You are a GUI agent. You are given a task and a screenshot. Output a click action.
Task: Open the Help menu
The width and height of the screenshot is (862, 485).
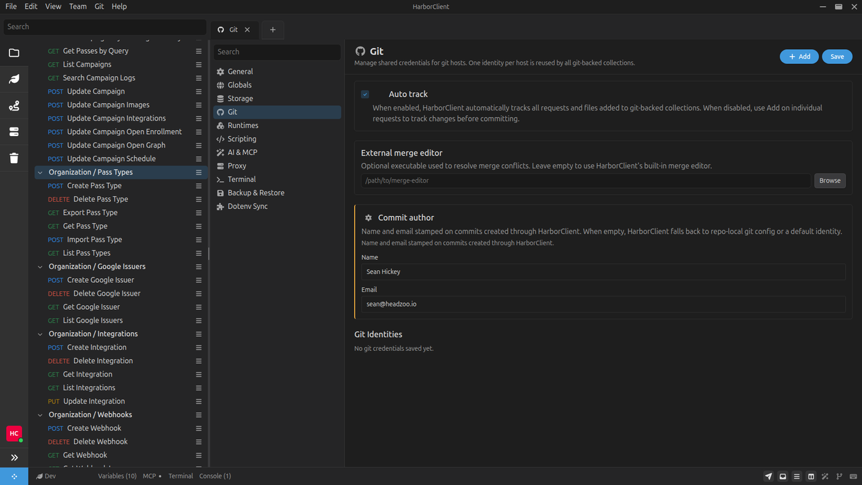(119, 6)
